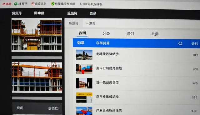This screenshot has width=200, height=115.
Task: Select the gray tab left of the plus tab
Action: (x=73, y=23)
